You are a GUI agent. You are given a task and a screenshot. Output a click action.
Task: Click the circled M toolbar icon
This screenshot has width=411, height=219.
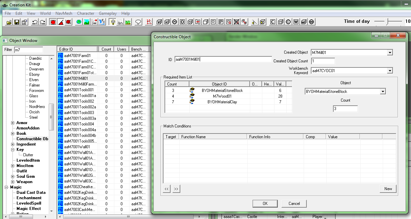pos(175,22)
